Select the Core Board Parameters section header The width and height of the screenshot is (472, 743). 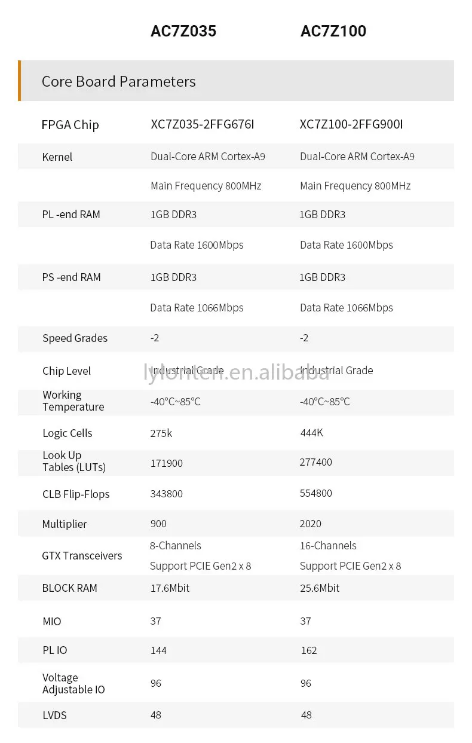click(118, 81)
